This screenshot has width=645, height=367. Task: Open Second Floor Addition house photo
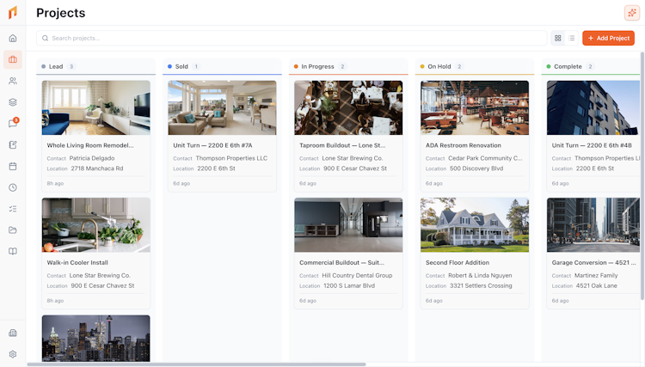pos(475,225)
